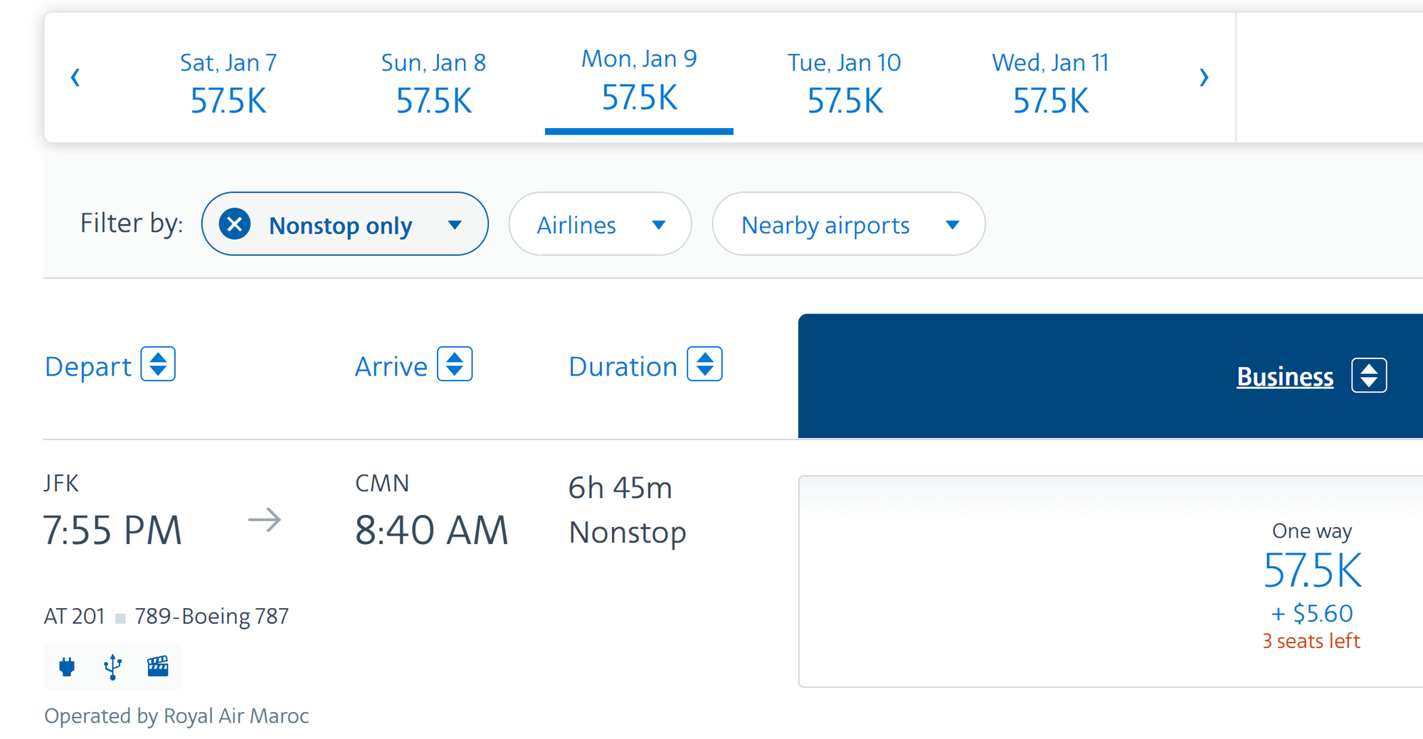Go to previous dates with left chevron
Screen dimensions: 1423x739
pos(75,78)
